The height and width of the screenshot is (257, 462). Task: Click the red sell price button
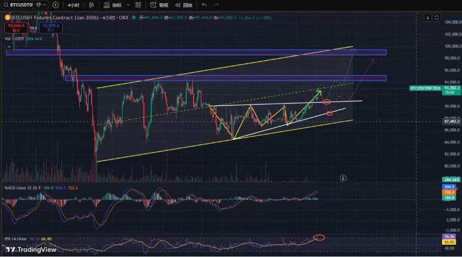click(x=16, y=28)
